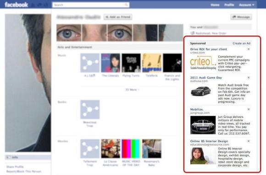Open the Teleferik music thumbnail

[x=152, y=63]
